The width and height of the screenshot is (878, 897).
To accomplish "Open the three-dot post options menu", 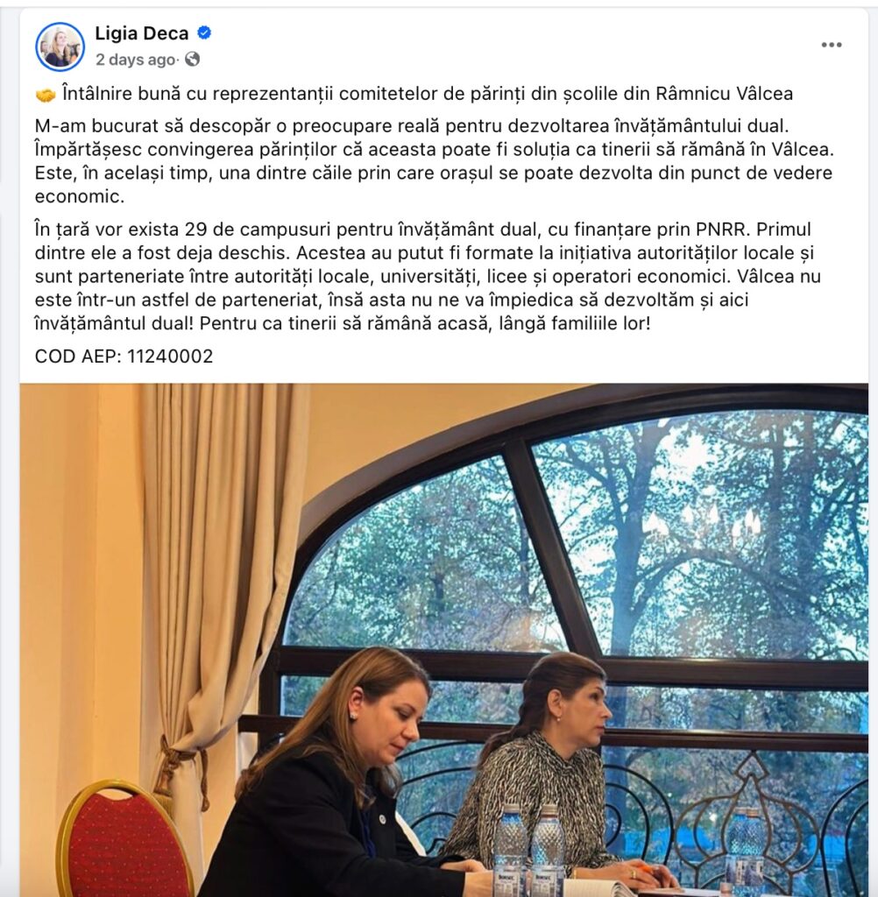I will pyautogui.click(x=831, y=45).
